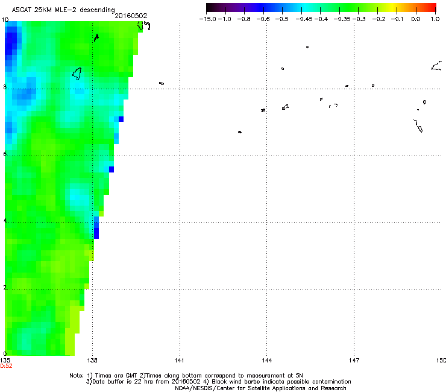Click the latitude label 8

5,87
